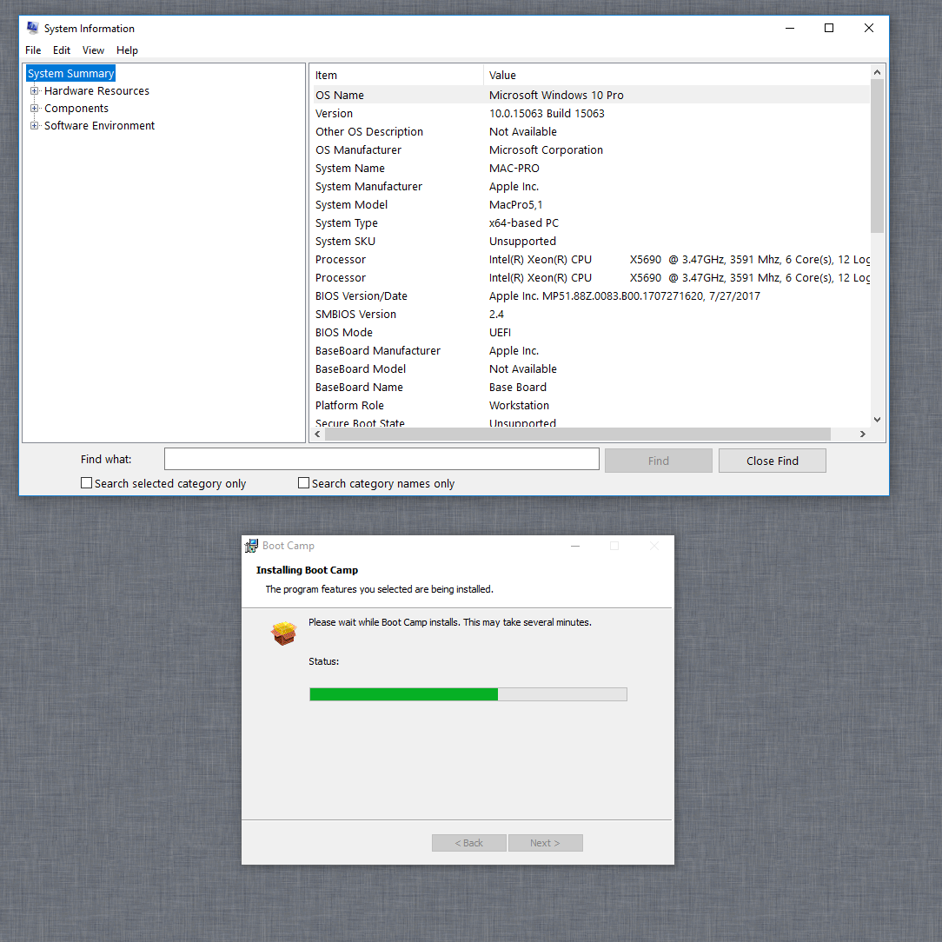Select the Version row
This screenshot has width=942, height=942.
tap(590, 114)
